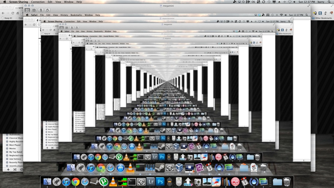
Task: Open System Preferences gear in bottom-most dock
Action: point(141,182)
